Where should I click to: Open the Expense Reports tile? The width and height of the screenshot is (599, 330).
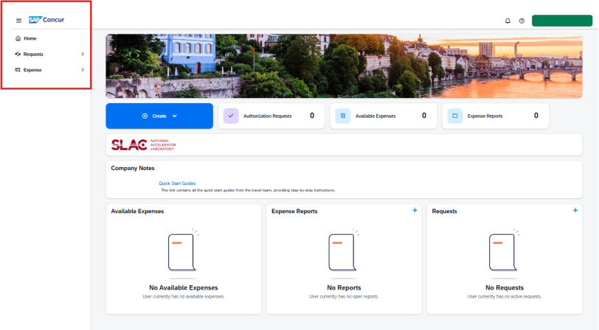496,116
